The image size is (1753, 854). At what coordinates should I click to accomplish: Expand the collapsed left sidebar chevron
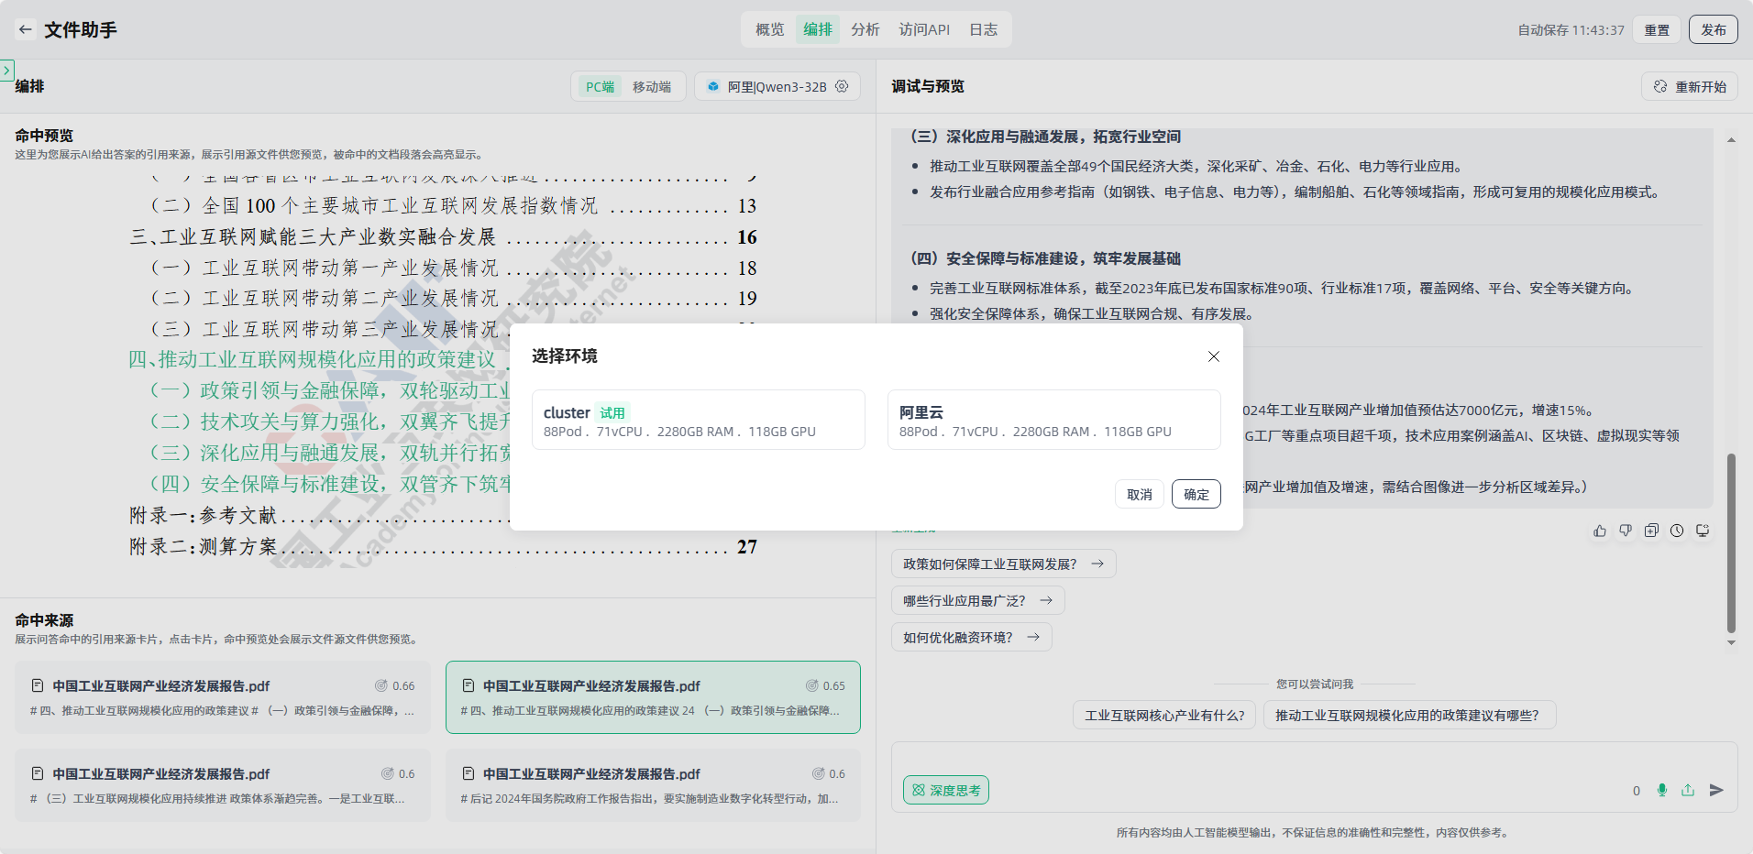6,70
